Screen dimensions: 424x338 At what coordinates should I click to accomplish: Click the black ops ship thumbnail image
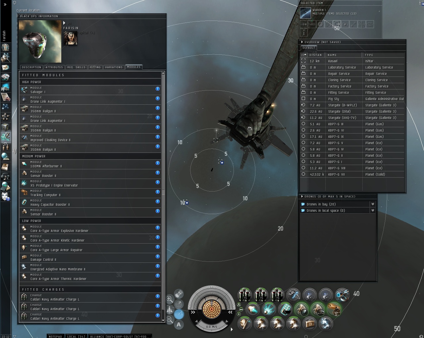pos(40,41)
